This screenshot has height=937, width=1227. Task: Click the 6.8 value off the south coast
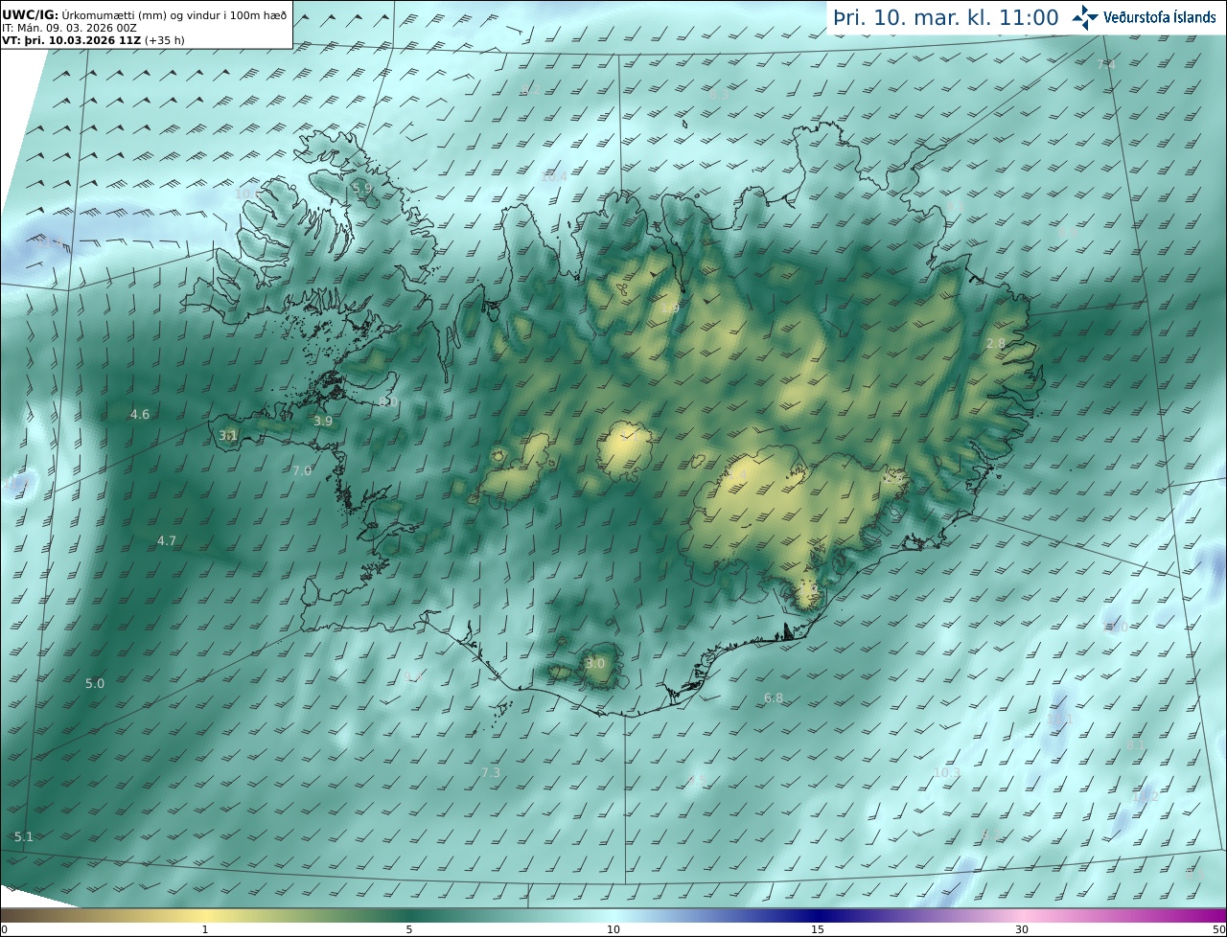pos(774,698)
